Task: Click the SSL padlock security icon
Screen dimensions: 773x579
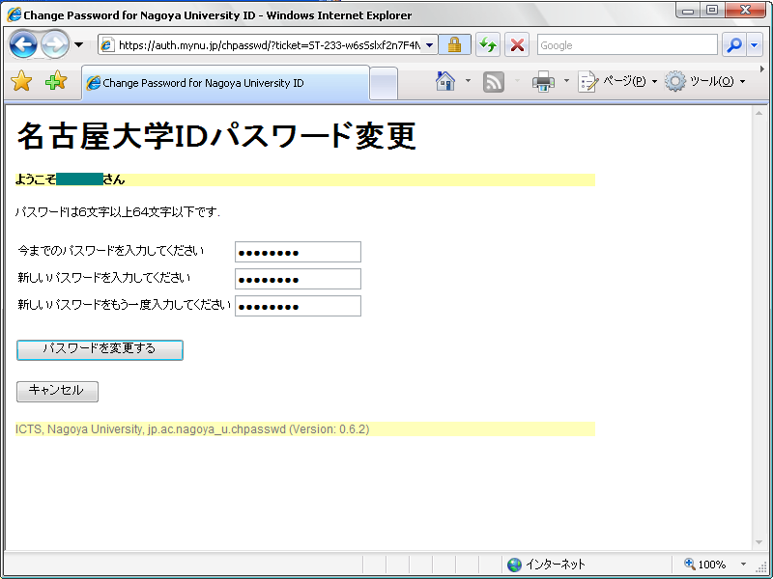Action: (454, 44)
